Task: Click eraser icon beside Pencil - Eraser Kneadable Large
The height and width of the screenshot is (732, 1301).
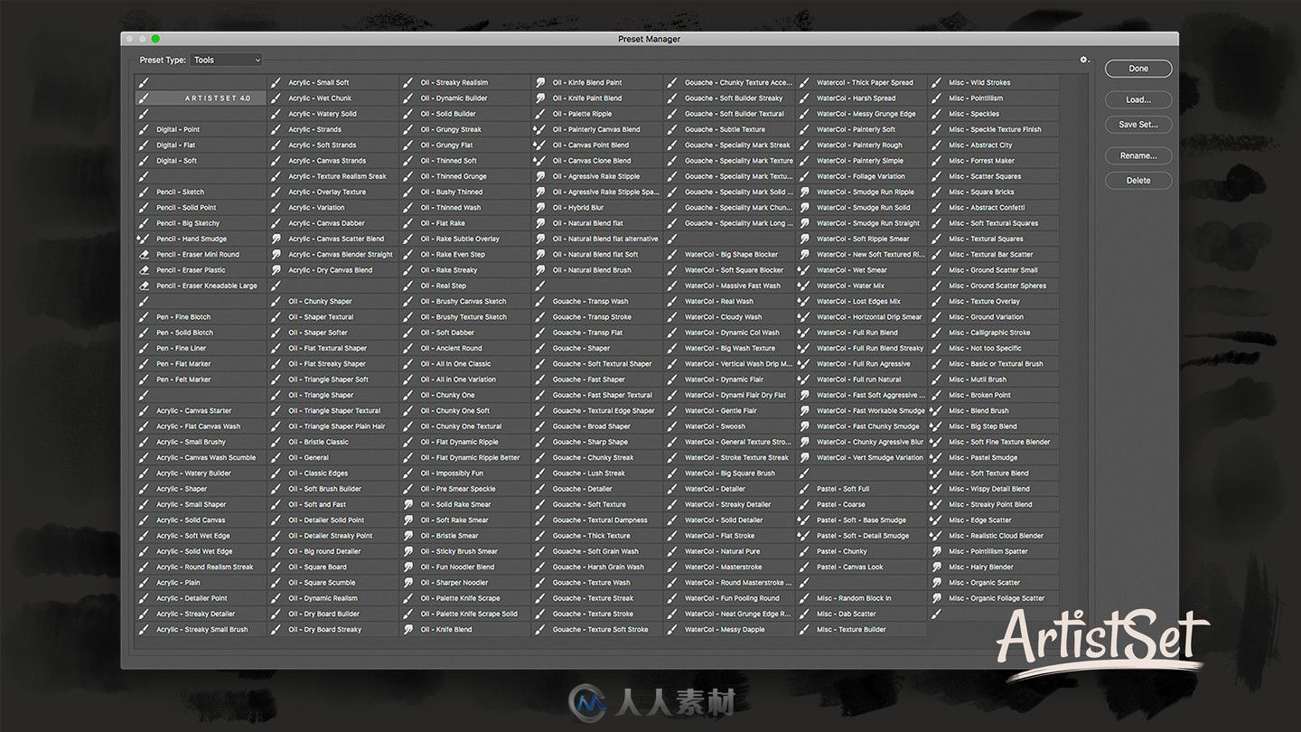Action: point(144,286)
